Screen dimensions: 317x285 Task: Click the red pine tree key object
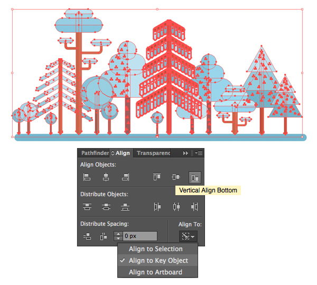click(x=170, y=77)
